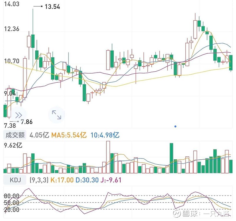236x221 pixels.
Task: Select the 13.54 high price label
Action: [x=53, y=7]
